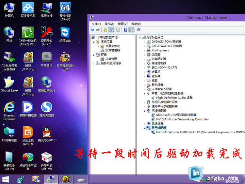Open 百度云管家 desktop icon

click(28, 10)
